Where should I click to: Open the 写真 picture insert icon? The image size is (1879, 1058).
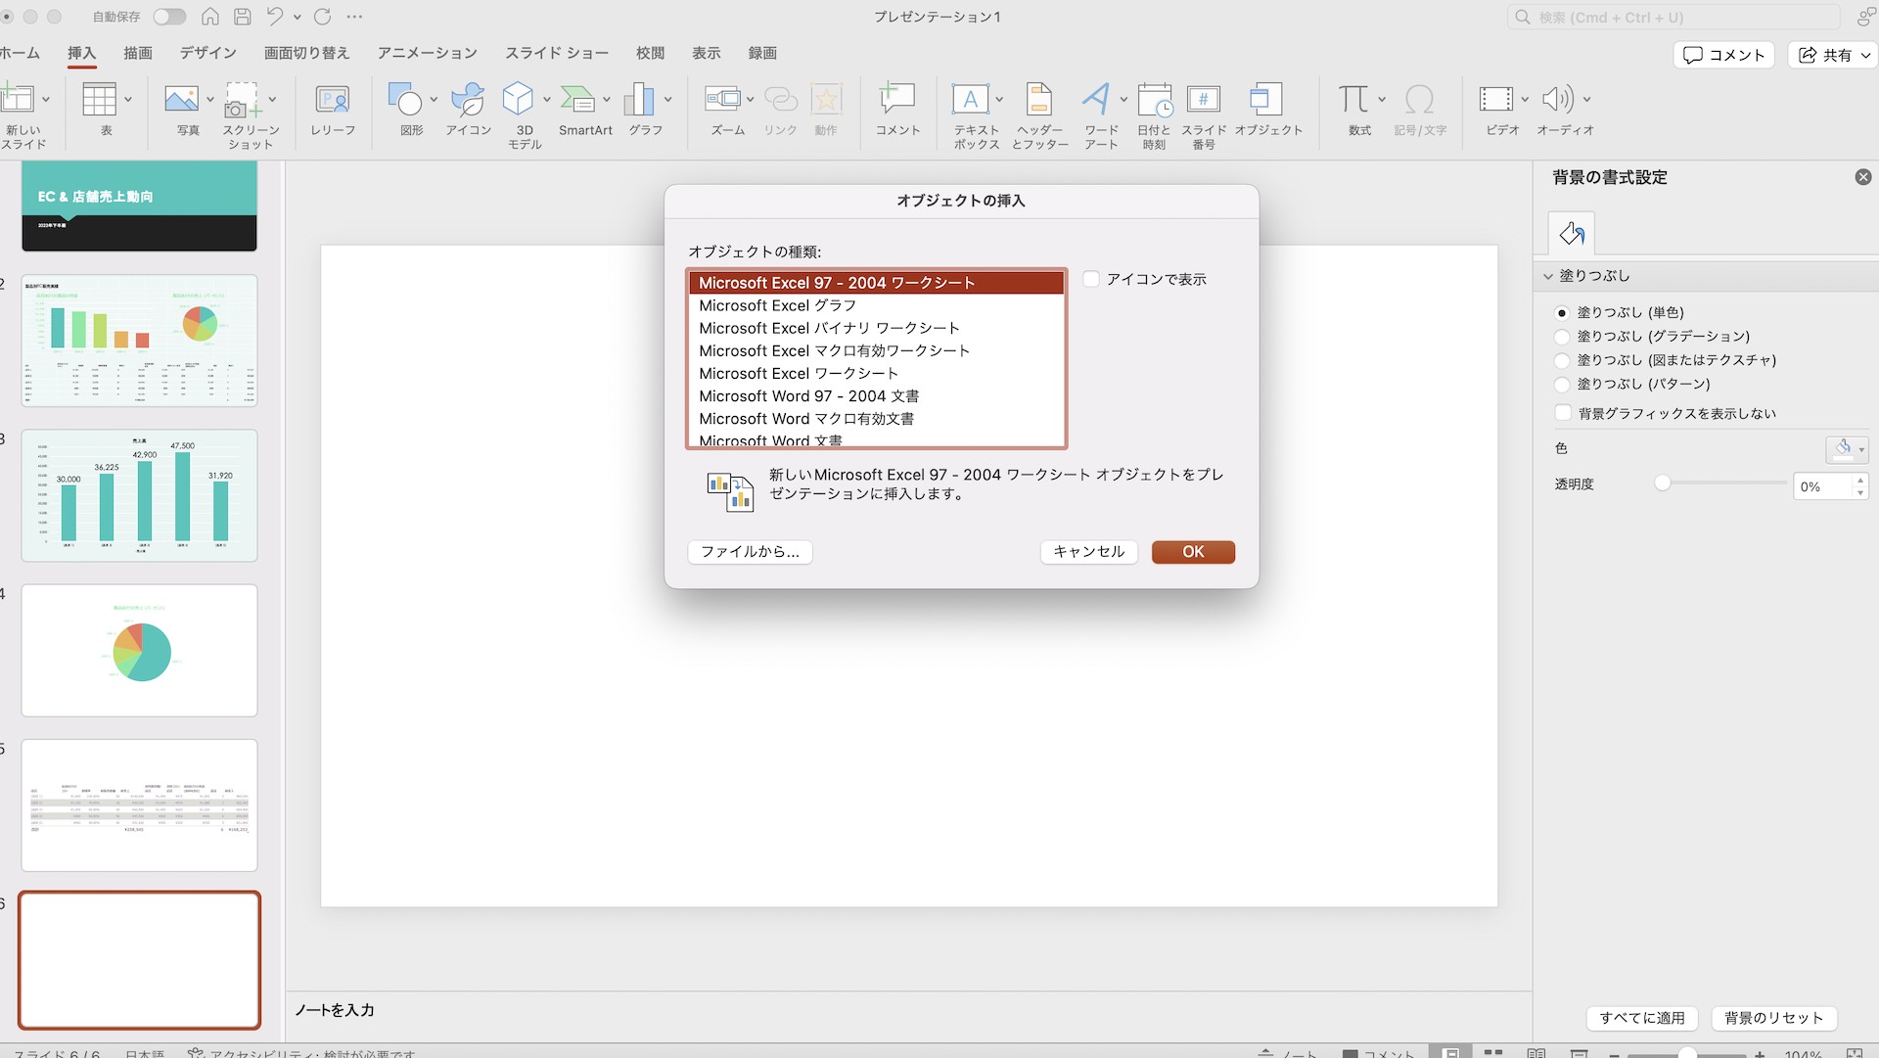181,99
